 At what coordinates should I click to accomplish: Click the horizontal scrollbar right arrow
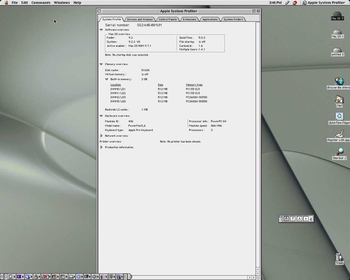tap(253, 277)
